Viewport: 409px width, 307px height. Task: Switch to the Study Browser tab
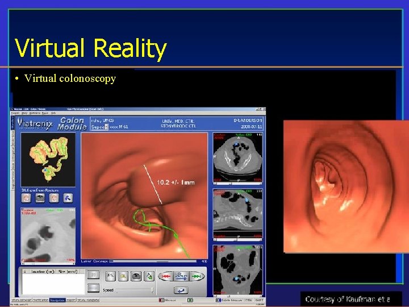[22, 300]
